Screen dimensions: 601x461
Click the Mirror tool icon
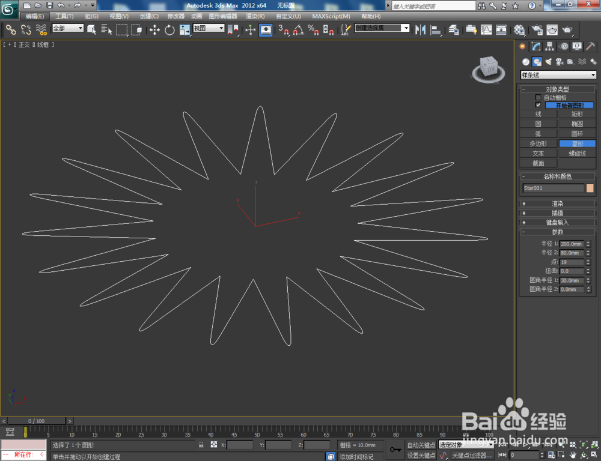pos(421,29)
